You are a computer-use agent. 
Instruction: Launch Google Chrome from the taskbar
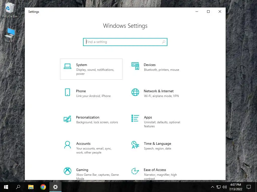43,187
